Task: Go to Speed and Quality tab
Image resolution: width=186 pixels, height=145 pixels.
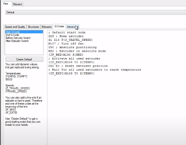Action: 15,27
